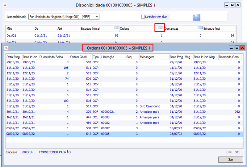This screenshot has width=247, height=167.
Task: Close the Disponibilidade window
Action: pyautogui.click(x=238, y=5)
